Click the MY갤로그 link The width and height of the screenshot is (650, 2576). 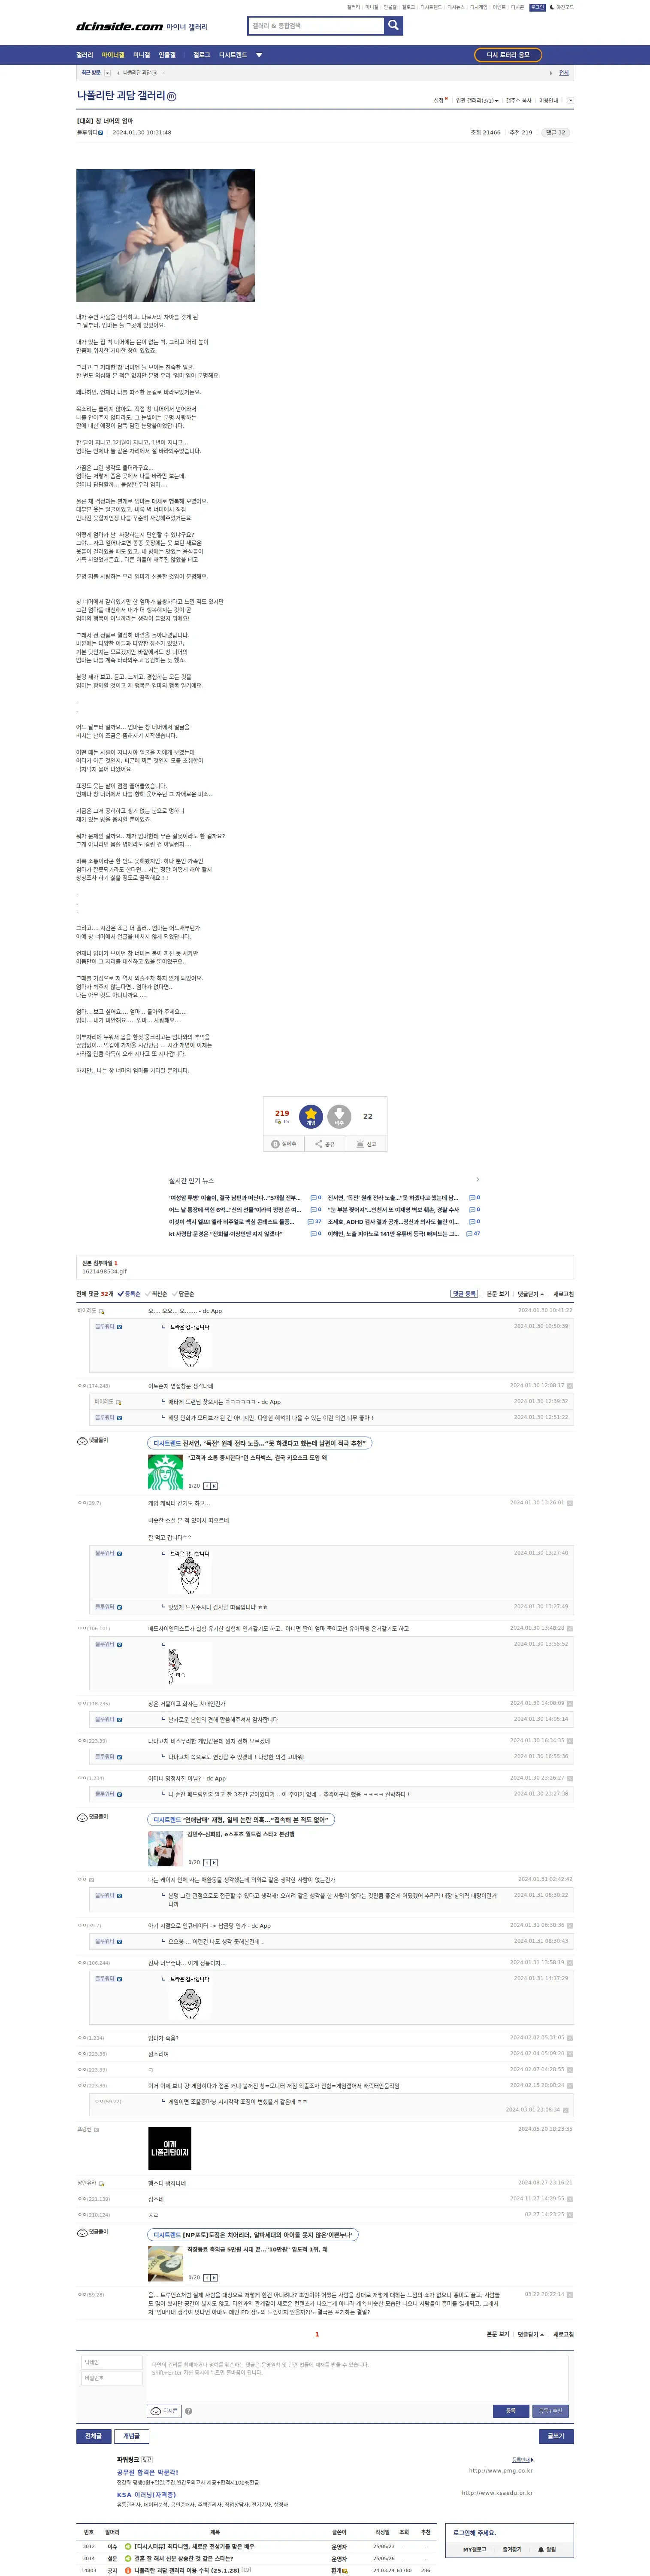474,2549
